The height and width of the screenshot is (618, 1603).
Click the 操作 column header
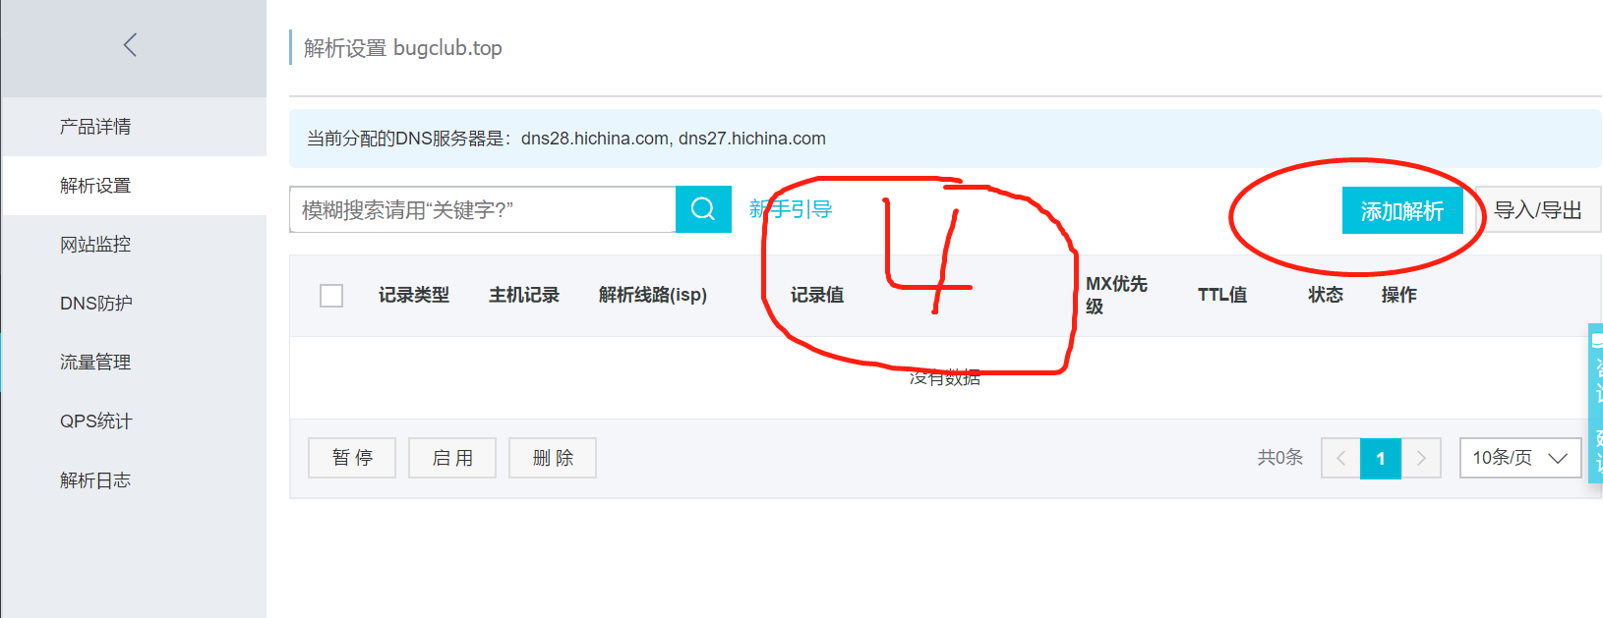[x=1398, y=295]
